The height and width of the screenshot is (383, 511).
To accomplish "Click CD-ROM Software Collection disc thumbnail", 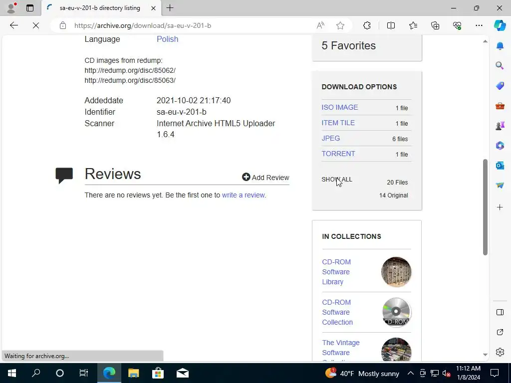I will (396, 312).
